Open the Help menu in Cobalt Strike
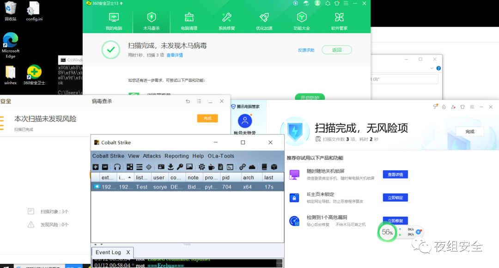The width and height of the screenshot is (499, 268). pyautogui.click(x=198, y=156)
